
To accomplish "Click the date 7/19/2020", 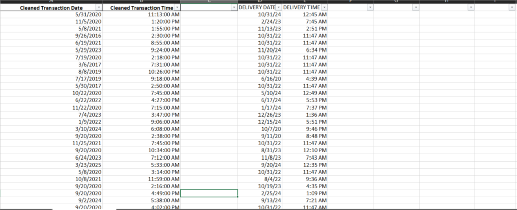I will (51, 58).
